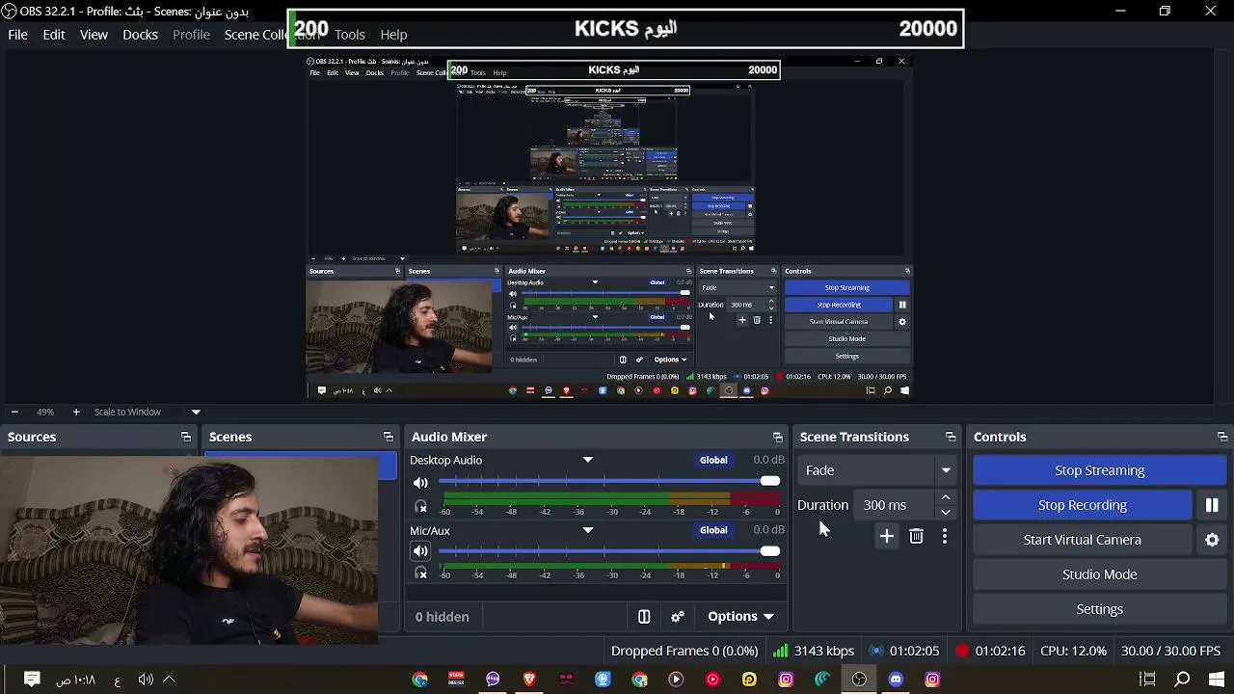This screenshot has width=1234, height=694.
Task: Click the 01:02:16 recording timer
Action: 990,651
